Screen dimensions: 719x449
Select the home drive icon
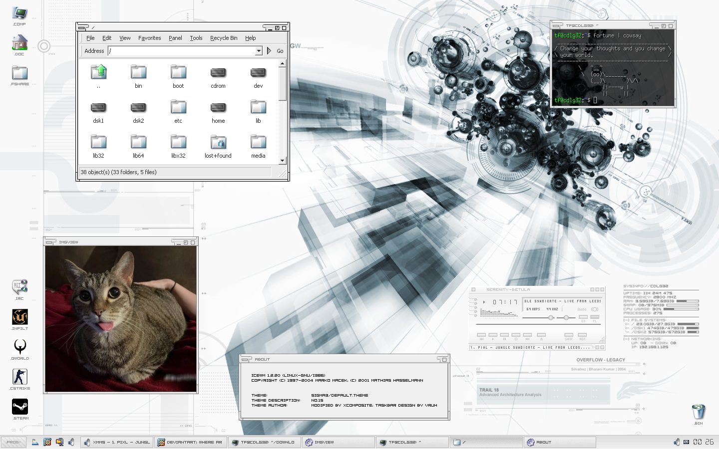pos(218,108)
